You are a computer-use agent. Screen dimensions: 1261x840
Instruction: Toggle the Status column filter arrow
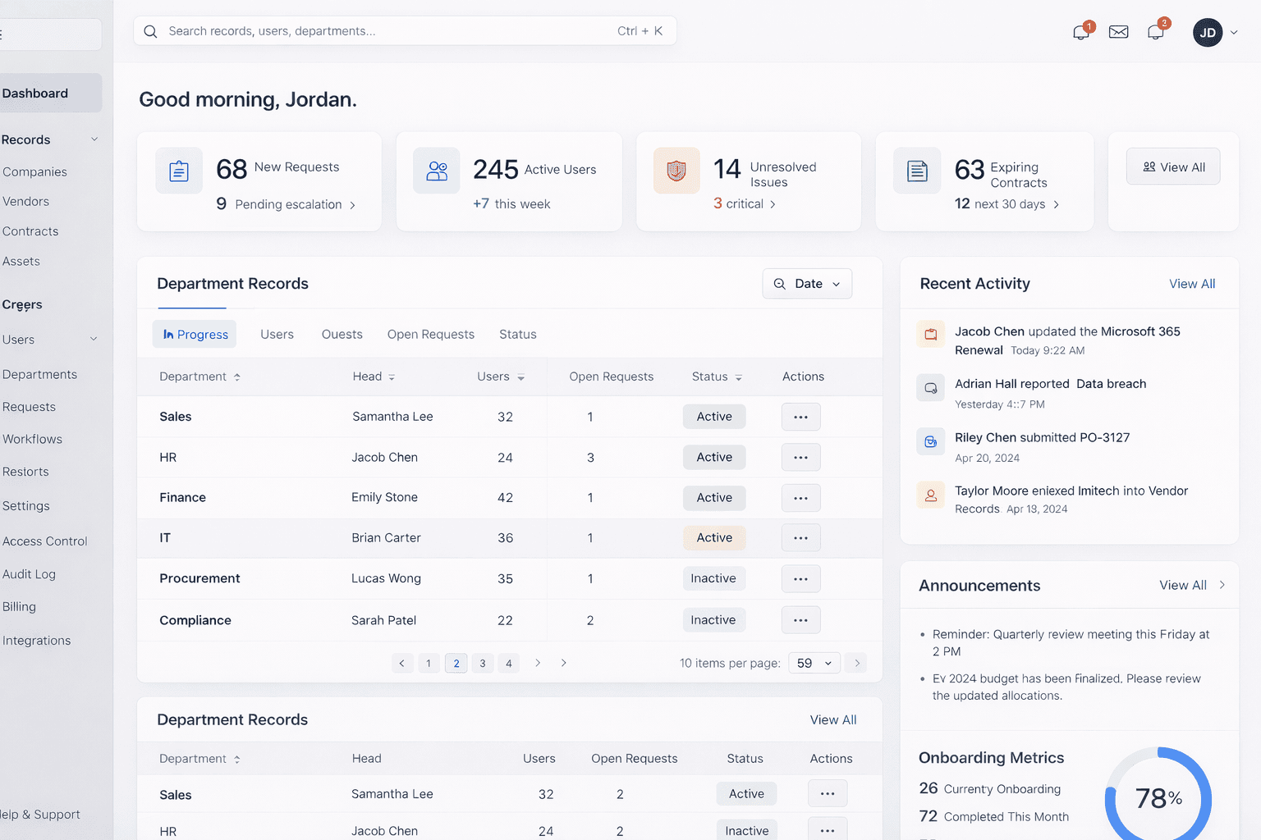738,377
